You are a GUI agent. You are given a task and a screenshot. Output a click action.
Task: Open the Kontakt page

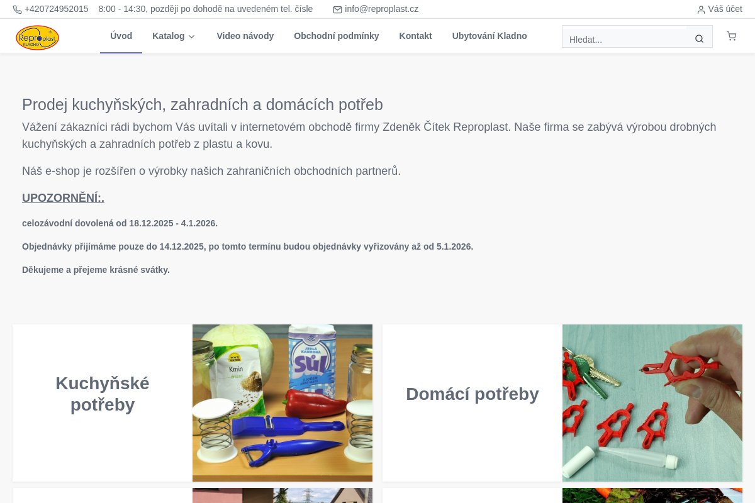point(415,36)
